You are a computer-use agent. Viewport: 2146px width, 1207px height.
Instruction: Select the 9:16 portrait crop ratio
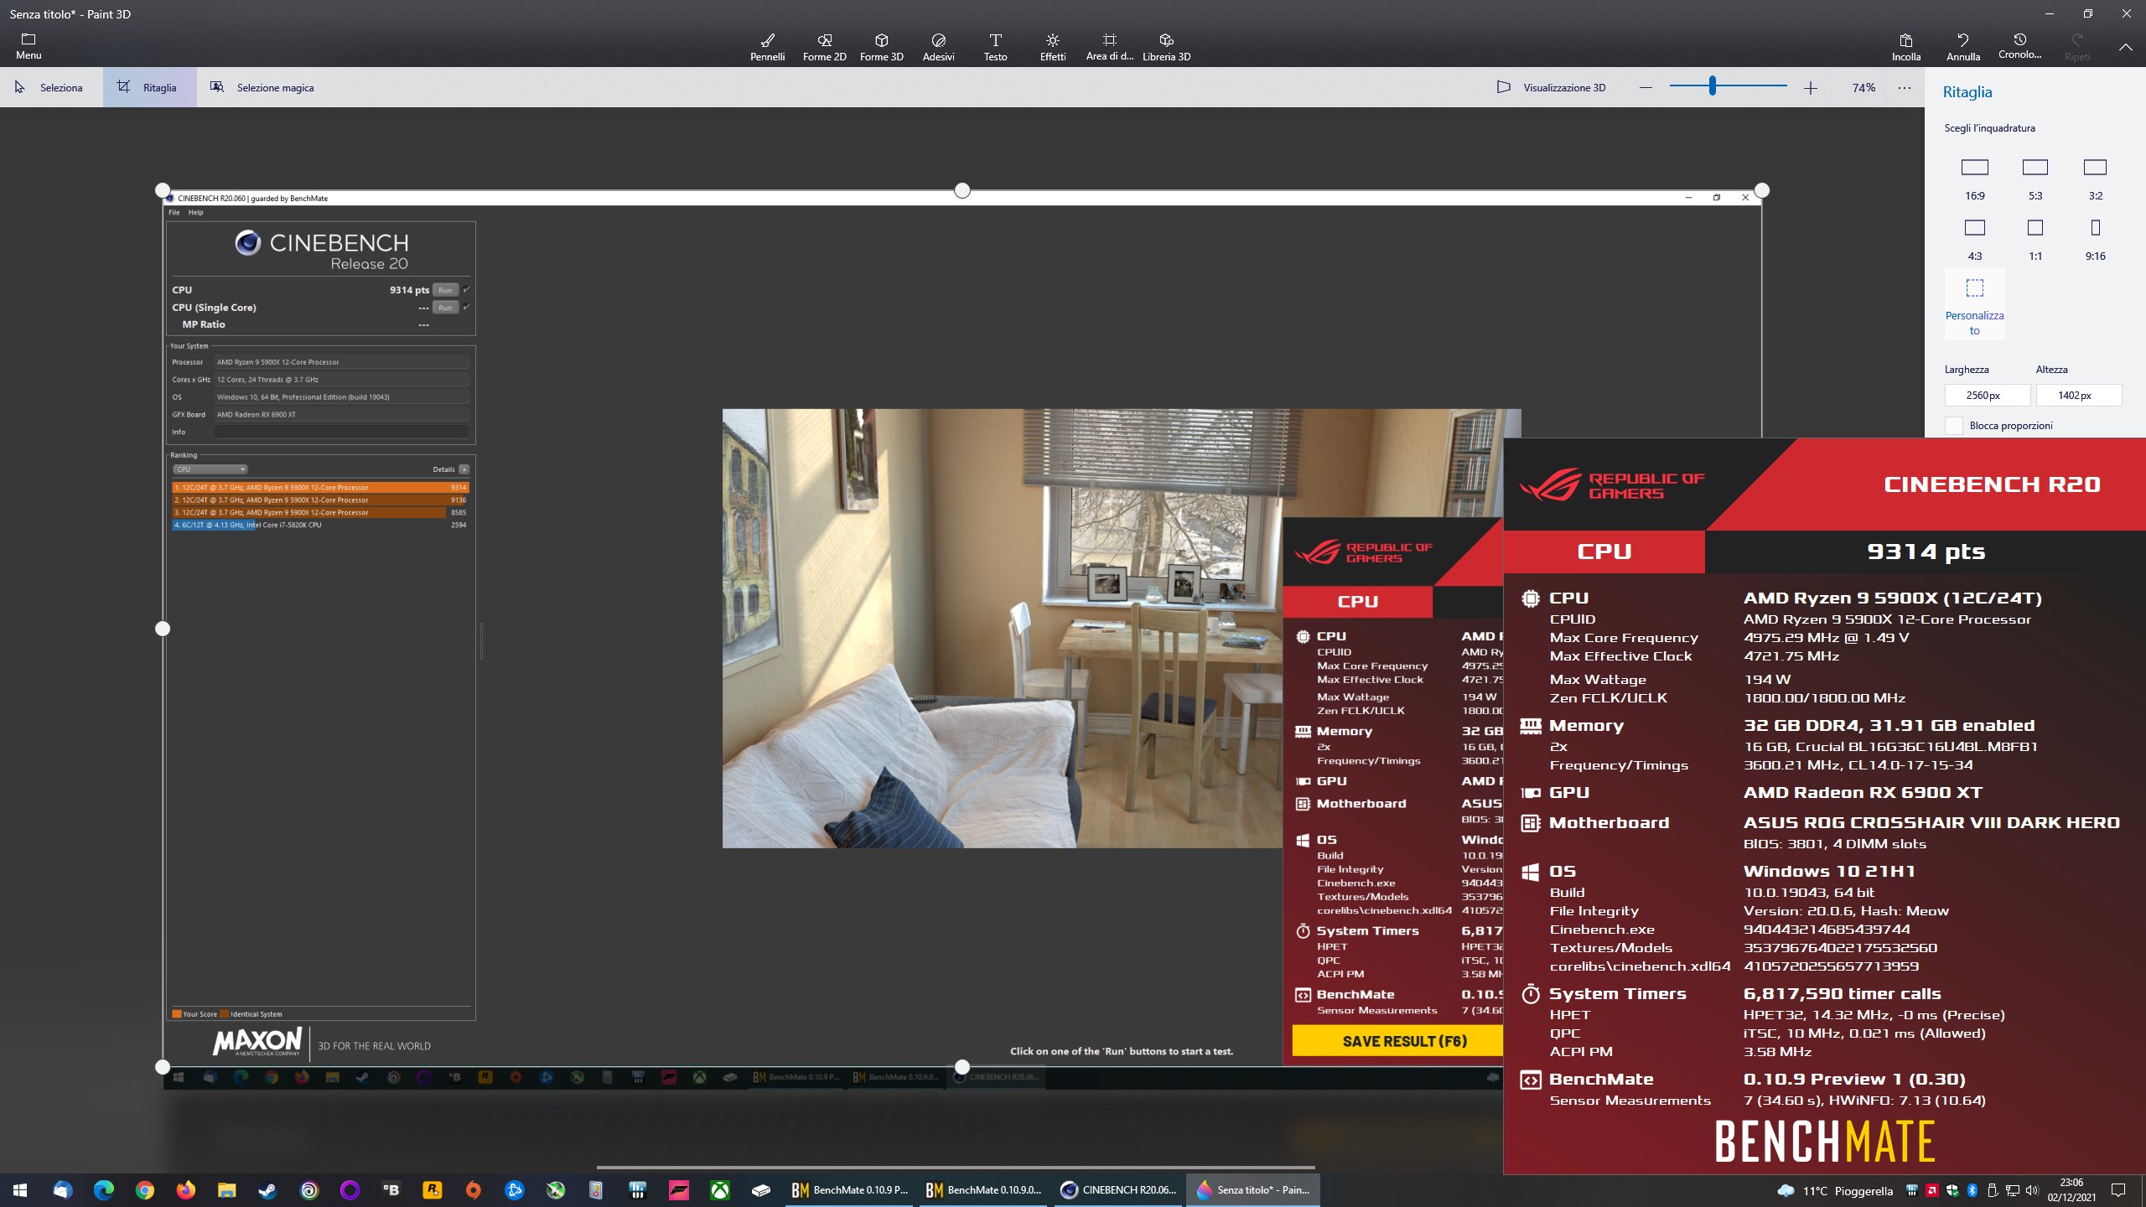pos(2095,239)
